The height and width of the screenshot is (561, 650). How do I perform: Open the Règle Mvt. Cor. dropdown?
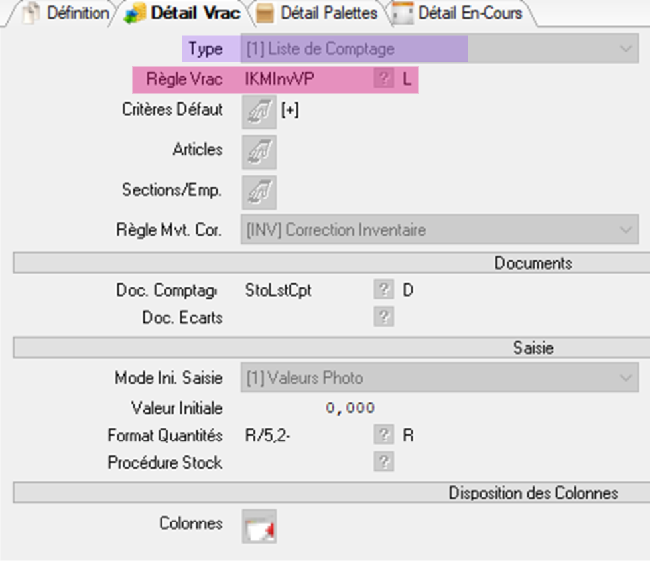[x=624, y=230]
